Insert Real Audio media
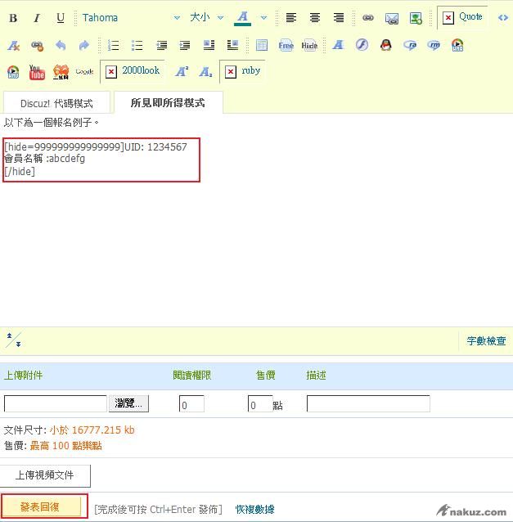The width and height of the screenshot is (513, 522). pyautogui.click(x=410, y=45)
